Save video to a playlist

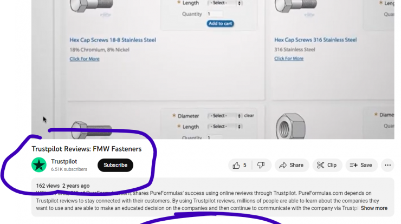tap(361, 165)
